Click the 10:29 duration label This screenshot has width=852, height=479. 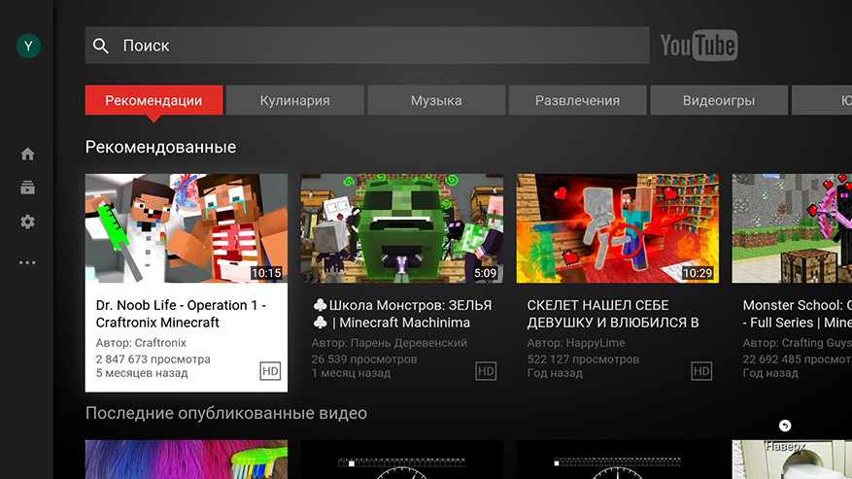click(698, 273)
